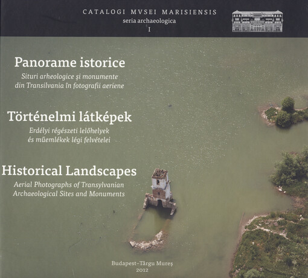The height and width of the screenshot is (278, 308).
Task: Click line 'Aerial Photographs of Transylvanian'
Action: [69, 184]
